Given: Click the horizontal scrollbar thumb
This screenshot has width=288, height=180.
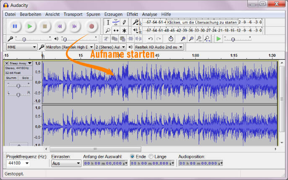Looking at the screenshot, I should pyautogui.click(x=96, y=149).
